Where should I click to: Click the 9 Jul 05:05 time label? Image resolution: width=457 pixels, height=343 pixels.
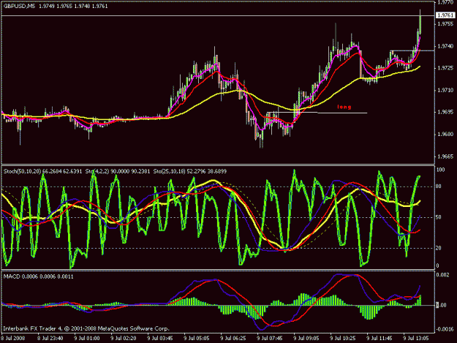pyautogui.click(x=197, y=339)
